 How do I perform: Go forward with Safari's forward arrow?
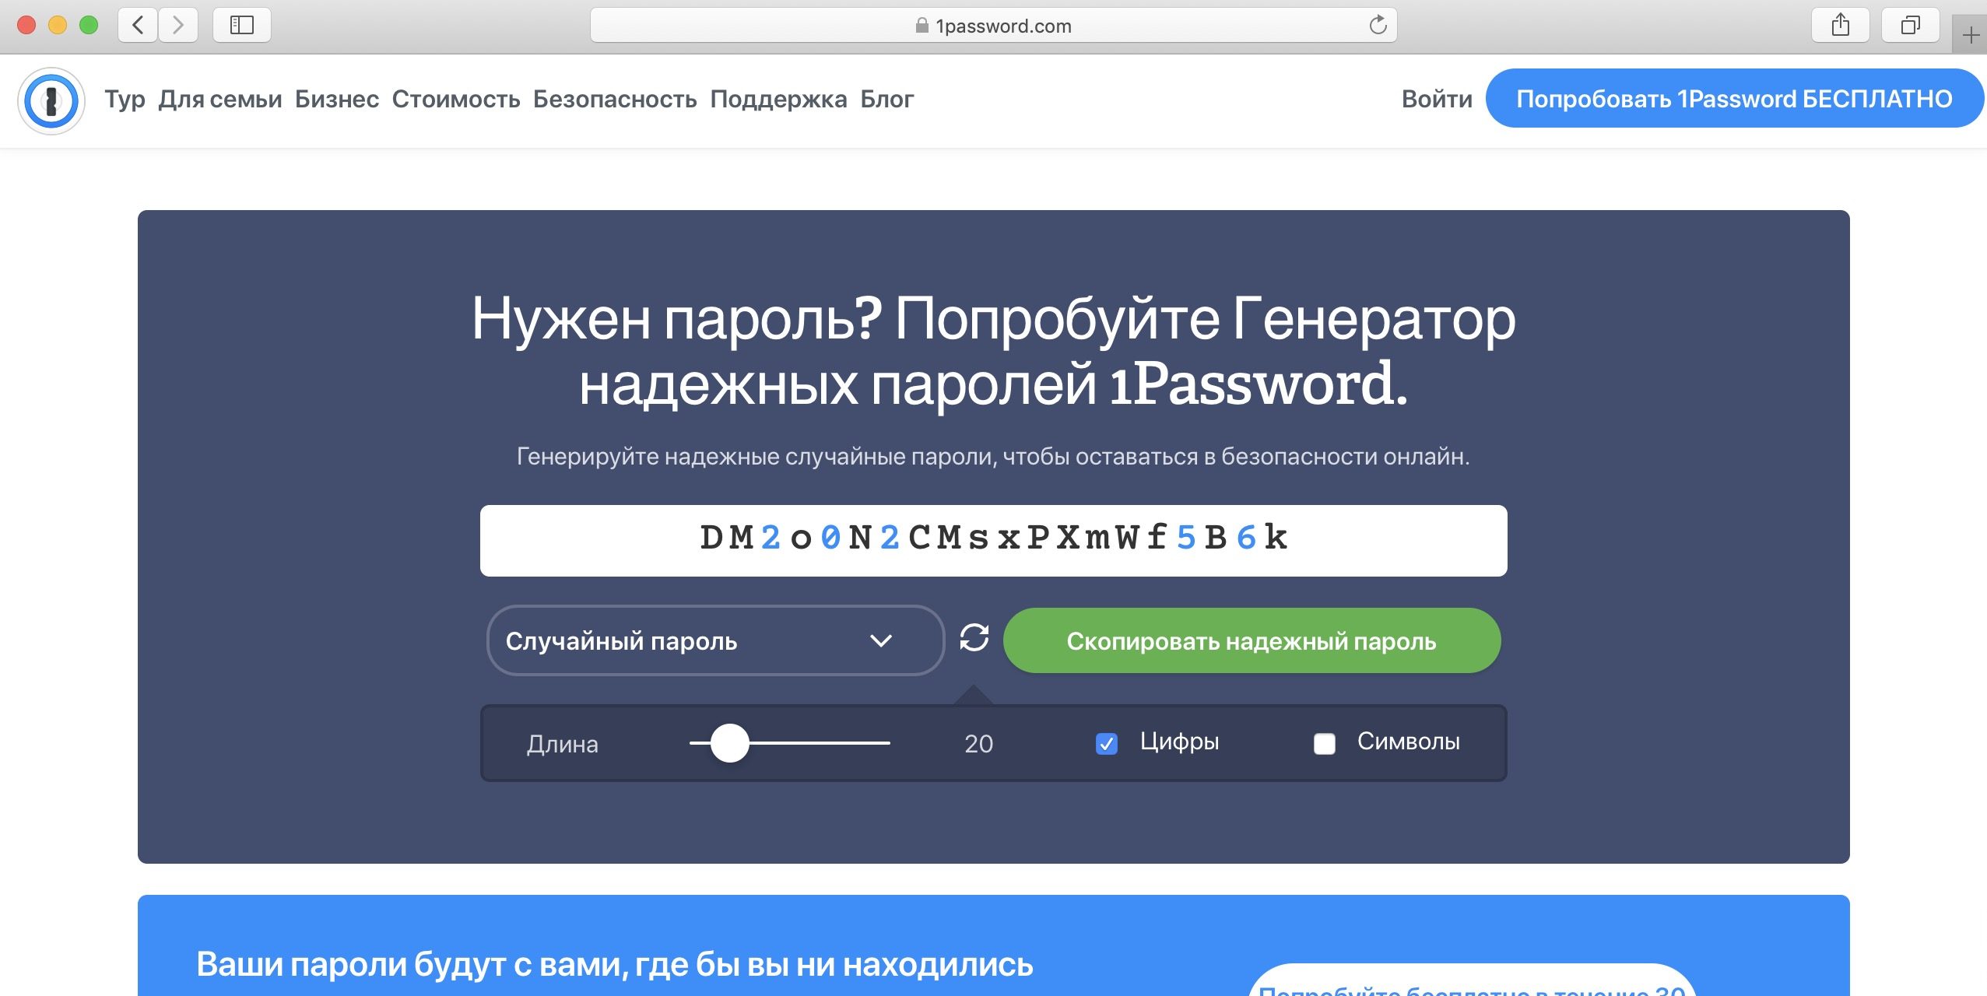click(178, 25)
